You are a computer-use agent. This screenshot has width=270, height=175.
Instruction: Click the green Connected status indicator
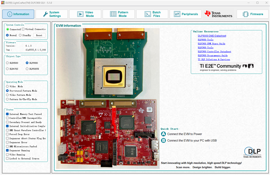point(8,29)
